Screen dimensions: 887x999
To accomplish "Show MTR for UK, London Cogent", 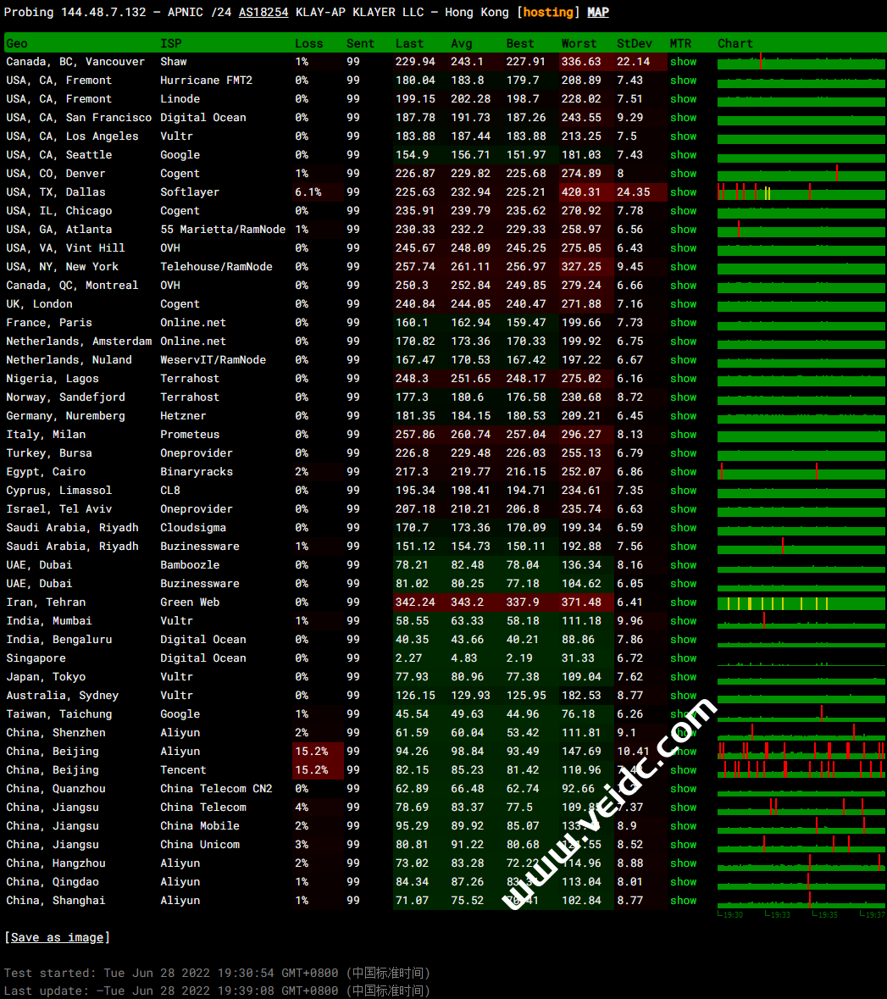I will 683,304.
